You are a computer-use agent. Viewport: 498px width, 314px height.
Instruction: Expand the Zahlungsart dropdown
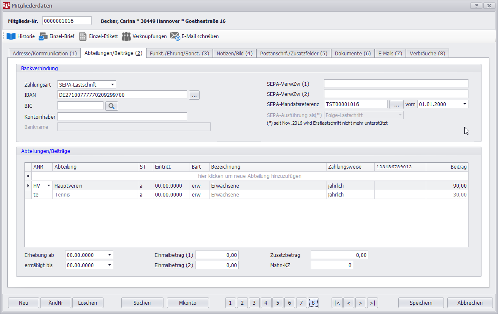point(112,85)
